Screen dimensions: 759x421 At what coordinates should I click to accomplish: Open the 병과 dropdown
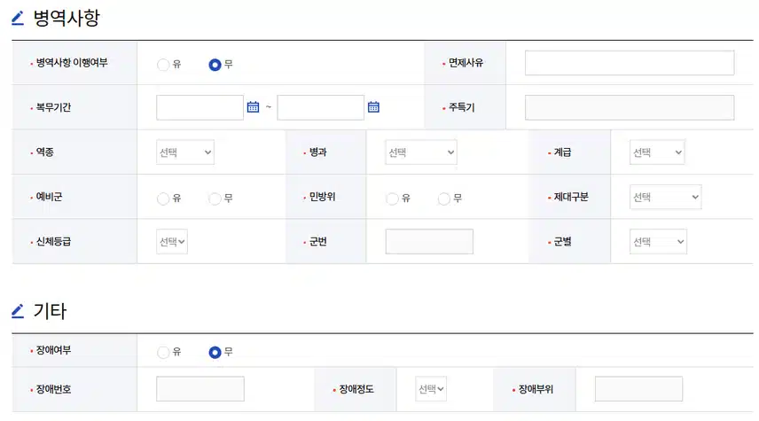tap(421, 152)
